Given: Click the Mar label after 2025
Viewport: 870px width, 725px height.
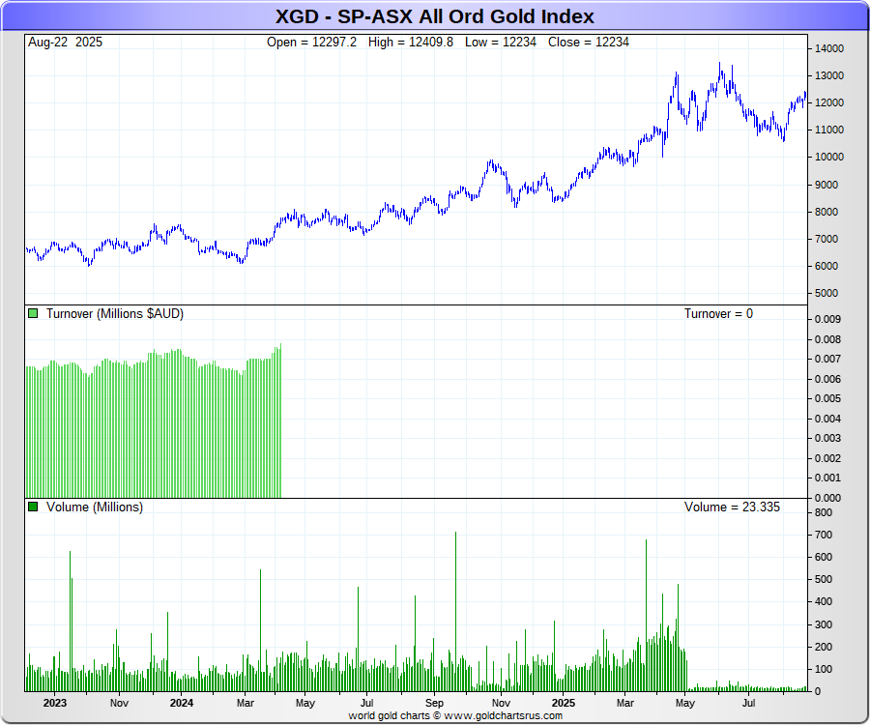Looking at the screenshot, I should (624, 703).
